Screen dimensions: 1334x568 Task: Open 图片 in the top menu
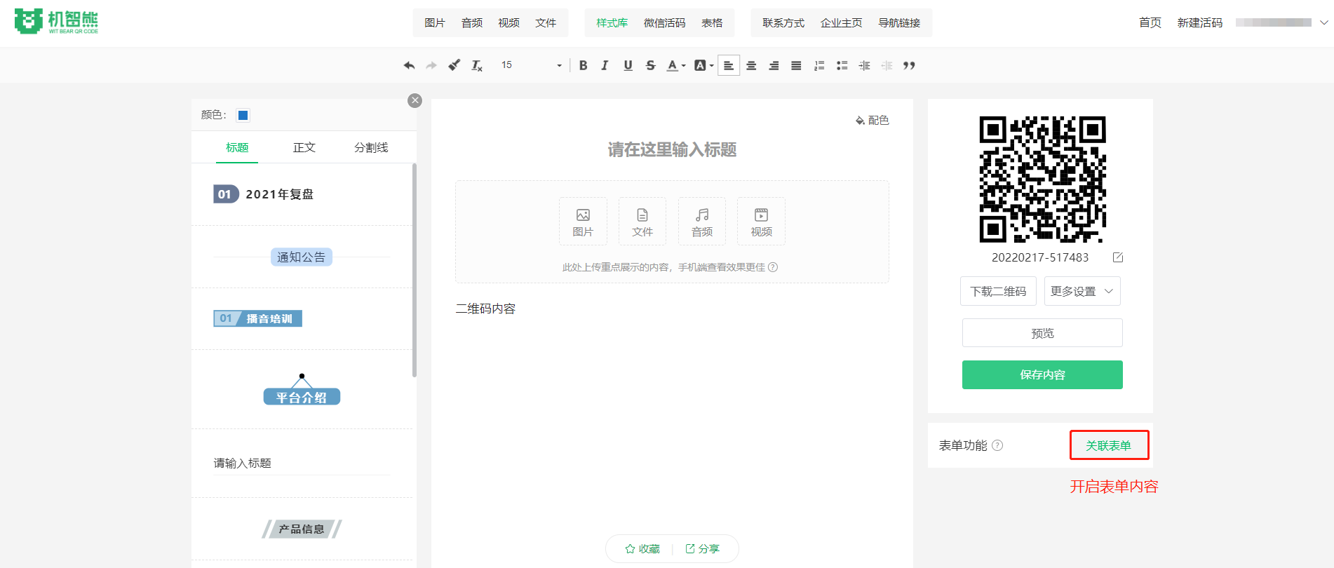435,22
